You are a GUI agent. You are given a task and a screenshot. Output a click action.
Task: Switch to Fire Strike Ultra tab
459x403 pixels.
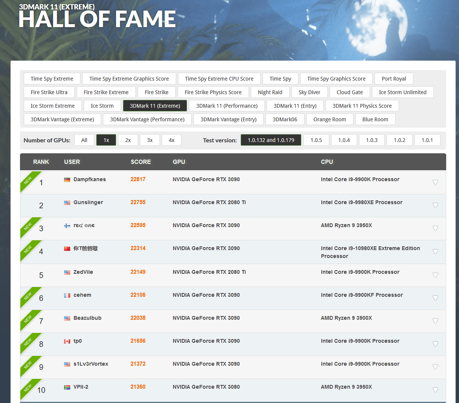click(49, 92)
